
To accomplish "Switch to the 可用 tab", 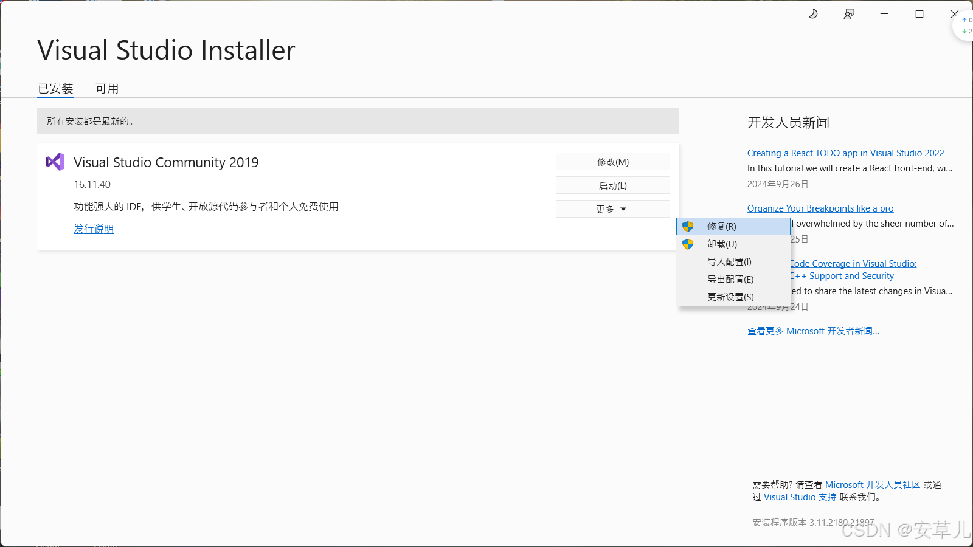I will pos(107,88).
